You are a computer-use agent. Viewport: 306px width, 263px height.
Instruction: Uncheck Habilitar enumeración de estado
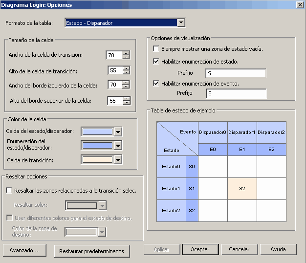click(156, 62)
